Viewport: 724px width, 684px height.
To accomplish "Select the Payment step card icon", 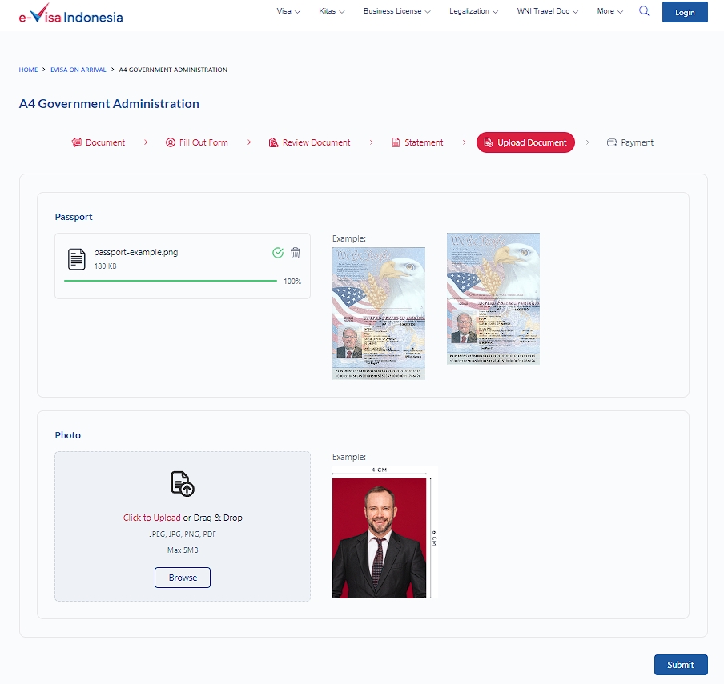I will pos(612,142).
